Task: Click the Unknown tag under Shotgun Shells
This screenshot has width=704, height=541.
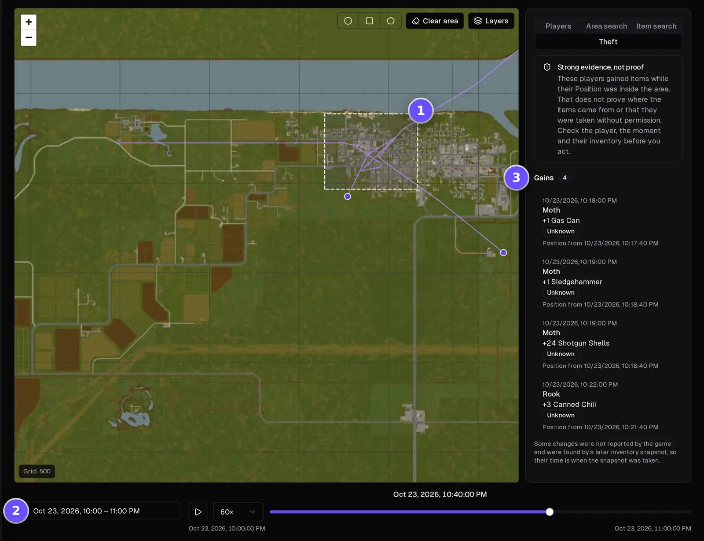Action: tap(561, 354)
